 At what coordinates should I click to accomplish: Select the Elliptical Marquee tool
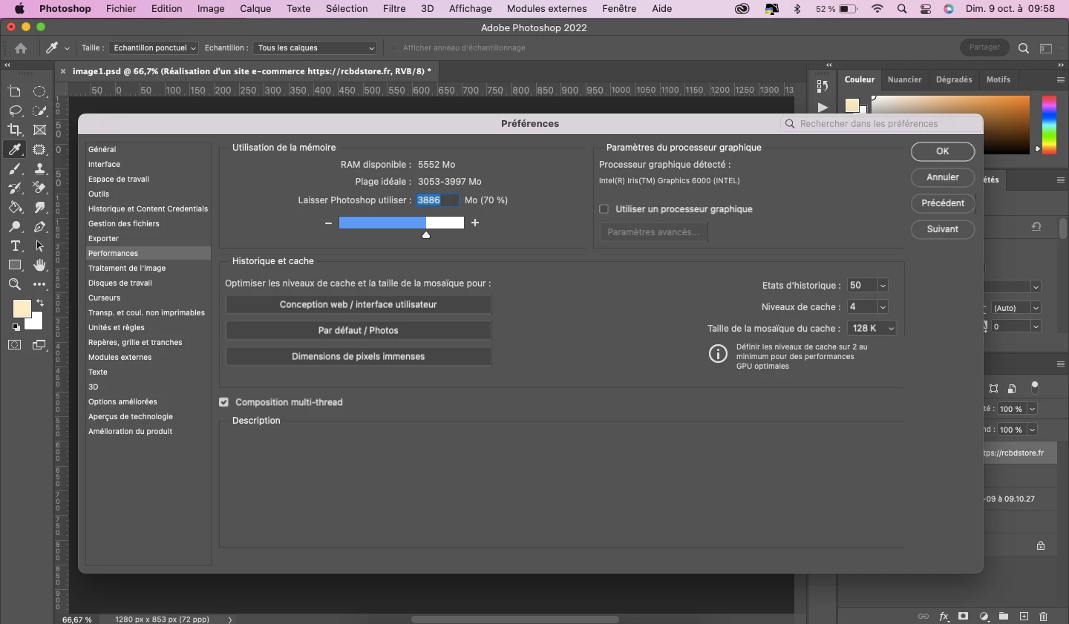[40, 92]
